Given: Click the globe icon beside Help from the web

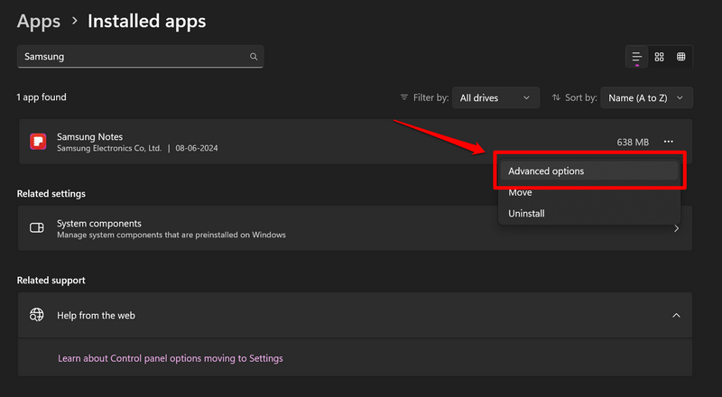Looking at the screenshot, I should (37, 315).
